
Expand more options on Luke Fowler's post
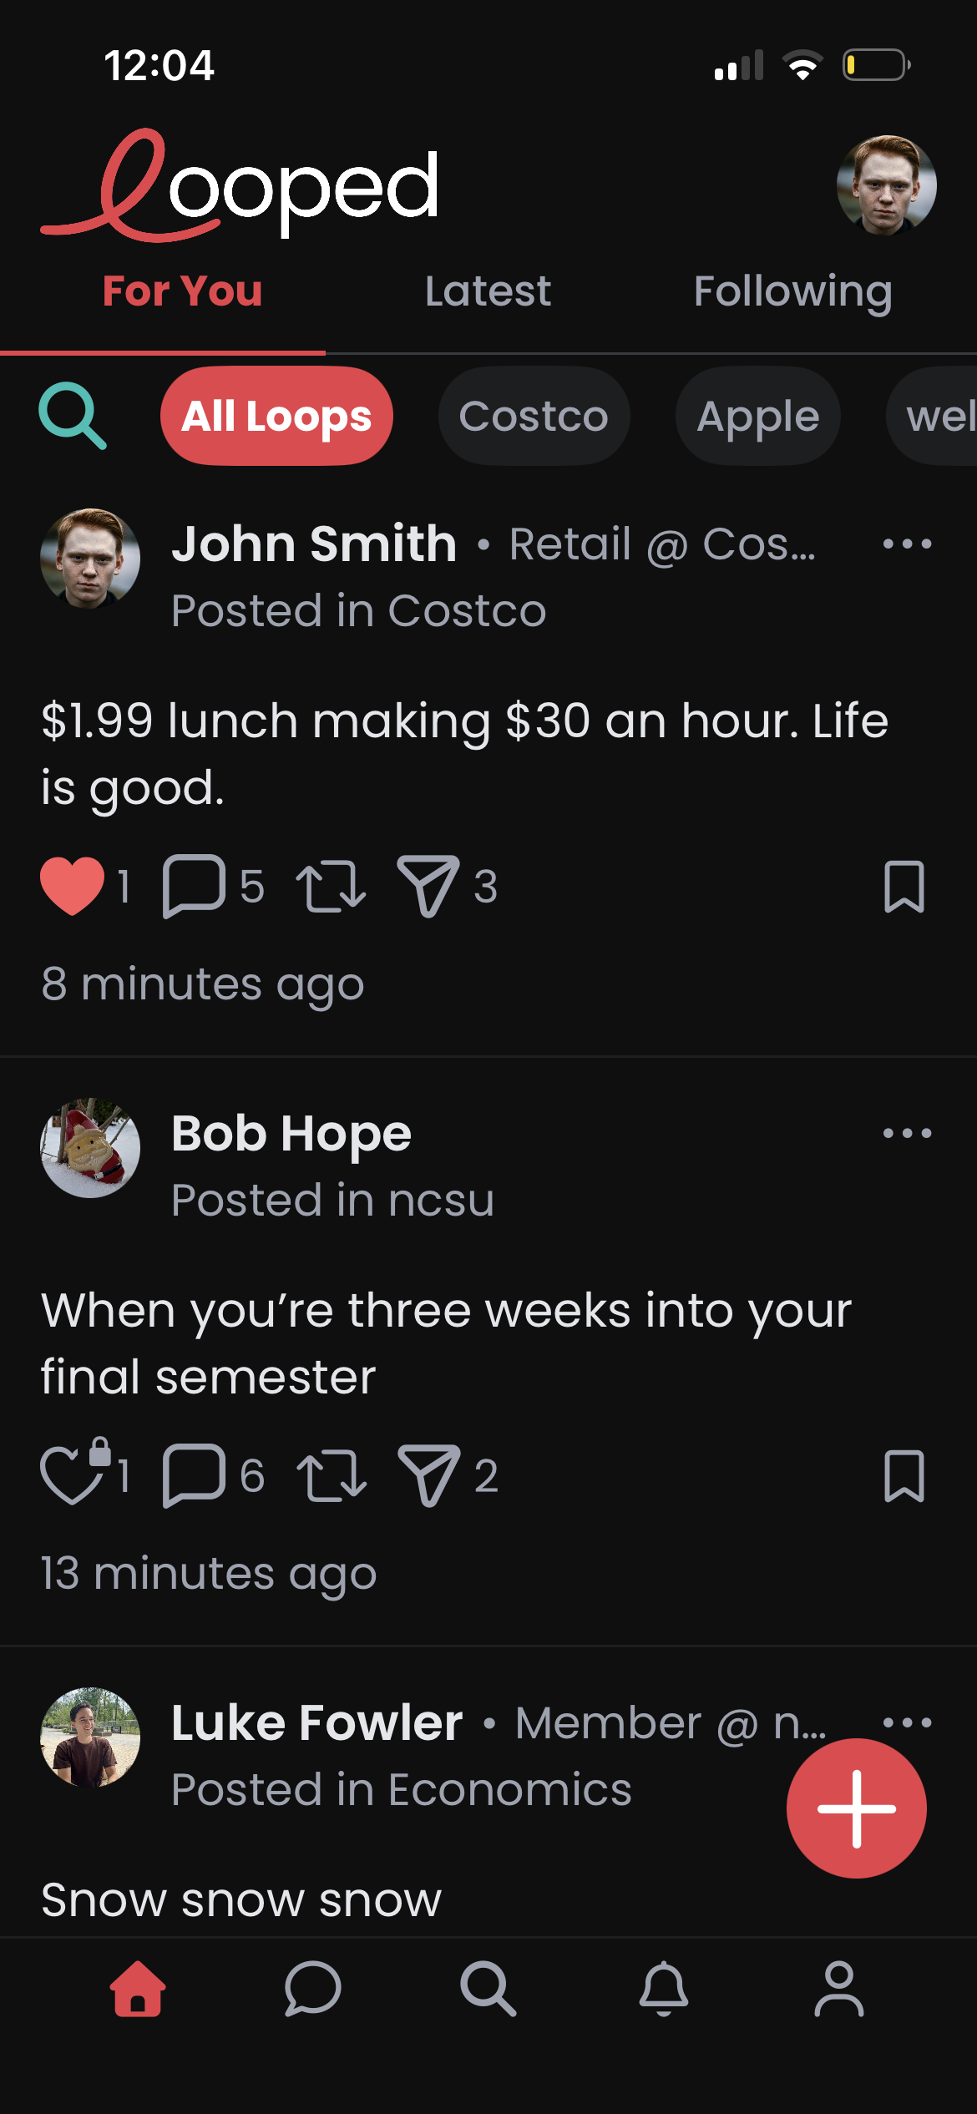point(907,1722)
